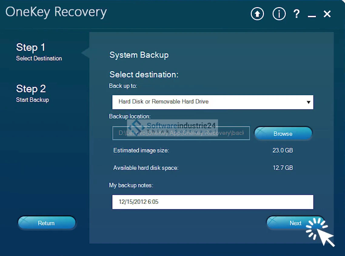Close the OneKey Recovery window
This screenshot has height=256, width=345.
click(x=327, y=14)
